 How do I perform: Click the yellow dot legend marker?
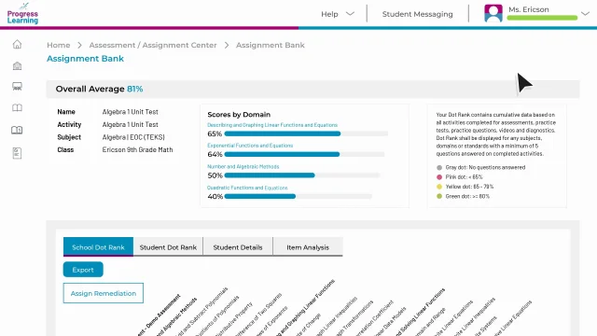click(439, 187)
